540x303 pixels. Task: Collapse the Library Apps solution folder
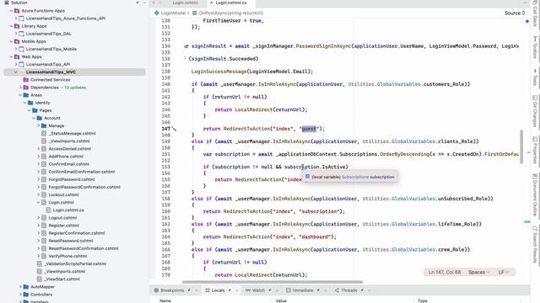click(x=11, y=26)
